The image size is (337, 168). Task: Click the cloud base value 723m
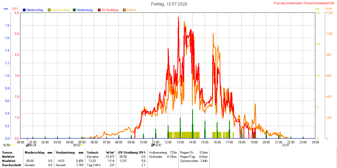[174, 152]
